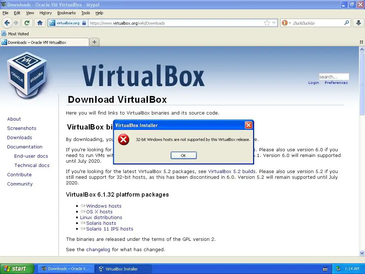Open the DuckDuckGo search engine selector
Screen dimensions: 365x274
click(286, 23)
